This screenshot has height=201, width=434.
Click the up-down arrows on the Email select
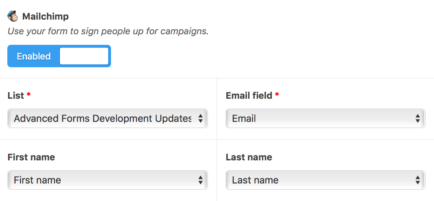(418, 118)
